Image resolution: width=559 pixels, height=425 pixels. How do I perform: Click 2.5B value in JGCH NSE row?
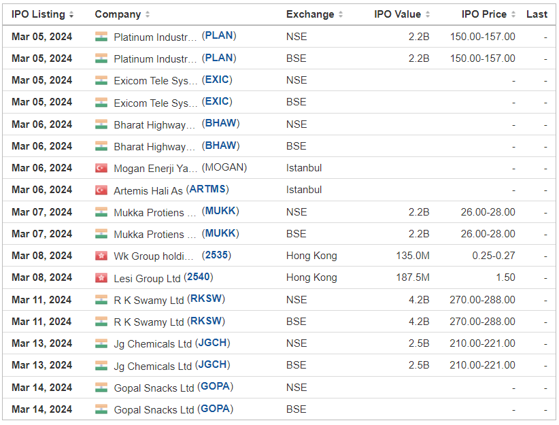419,343
